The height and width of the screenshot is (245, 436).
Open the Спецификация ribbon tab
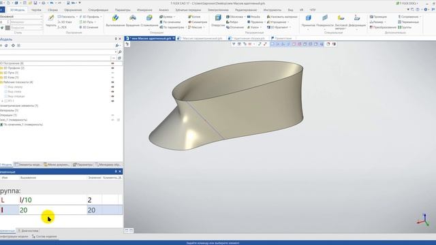98,10
